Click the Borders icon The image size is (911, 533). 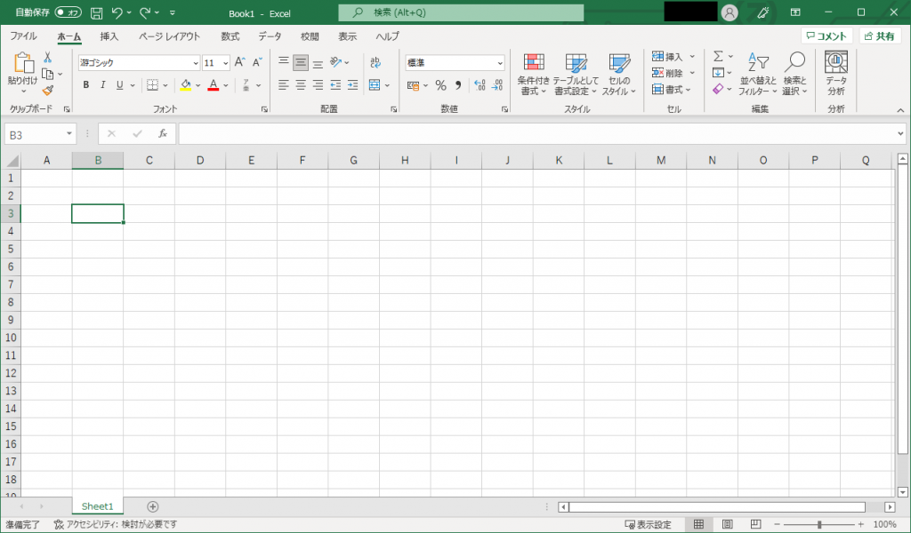coord(152,85)
